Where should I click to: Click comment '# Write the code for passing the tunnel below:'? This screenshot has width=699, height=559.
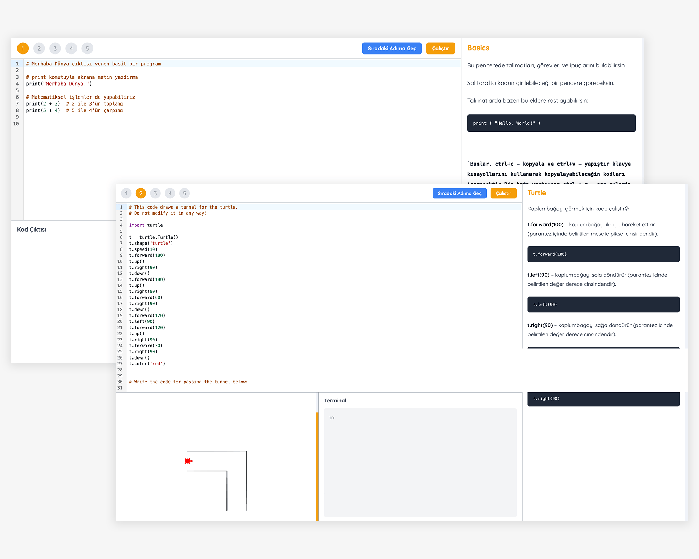pyautogui.click(x=188, y=382)
